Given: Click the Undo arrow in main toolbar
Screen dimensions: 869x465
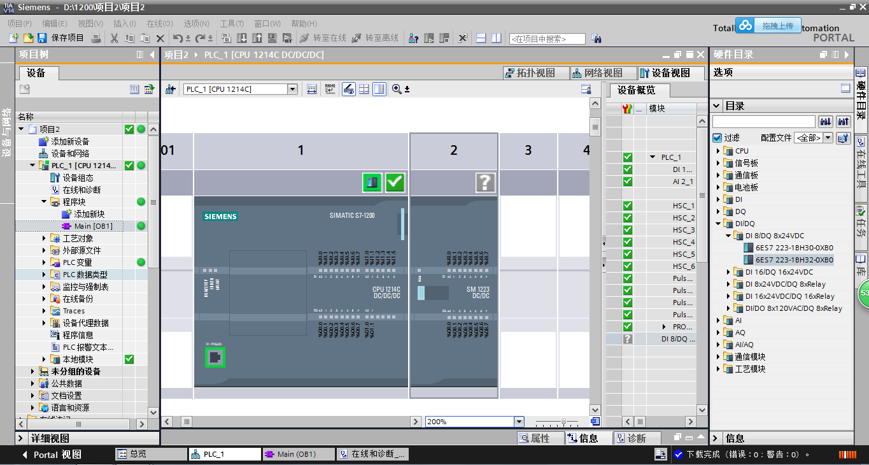Looking at the screenshot, I should [178, 38].
